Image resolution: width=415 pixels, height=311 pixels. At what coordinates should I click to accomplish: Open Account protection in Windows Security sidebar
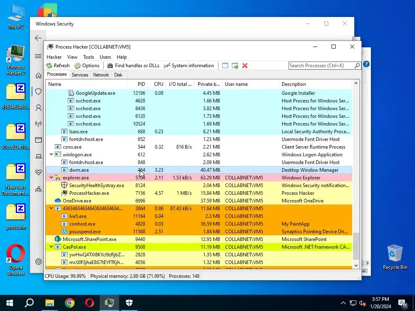[x=39, y=108]
